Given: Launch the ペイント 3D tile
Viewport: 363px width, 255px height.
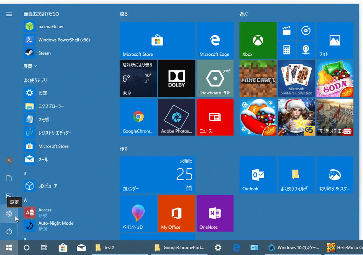Looking at the screenshot, I should [138, 213].
